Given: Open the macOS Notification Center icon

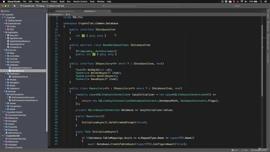Looking at the screenshot, I should pyautogui.click(x=266, y=2).
